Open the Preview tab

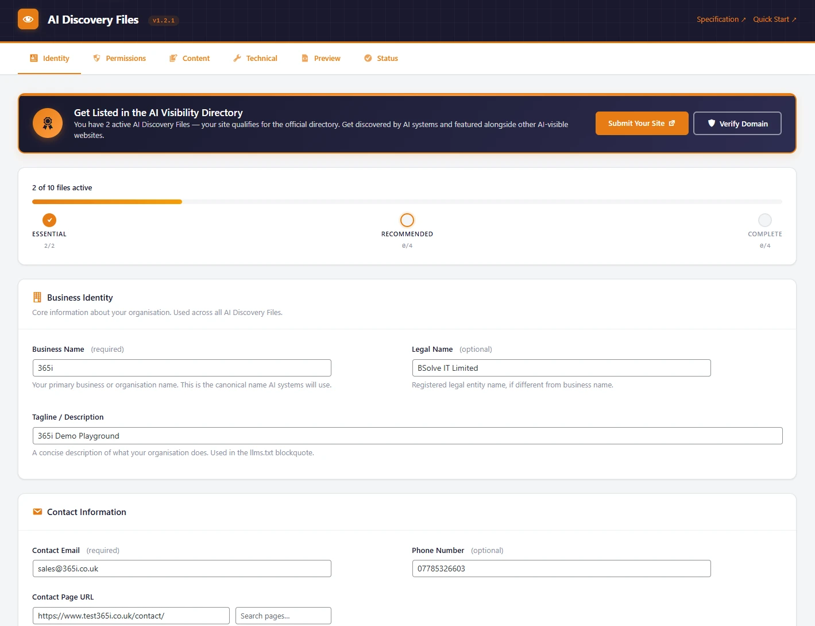click(x=321, y=58)
